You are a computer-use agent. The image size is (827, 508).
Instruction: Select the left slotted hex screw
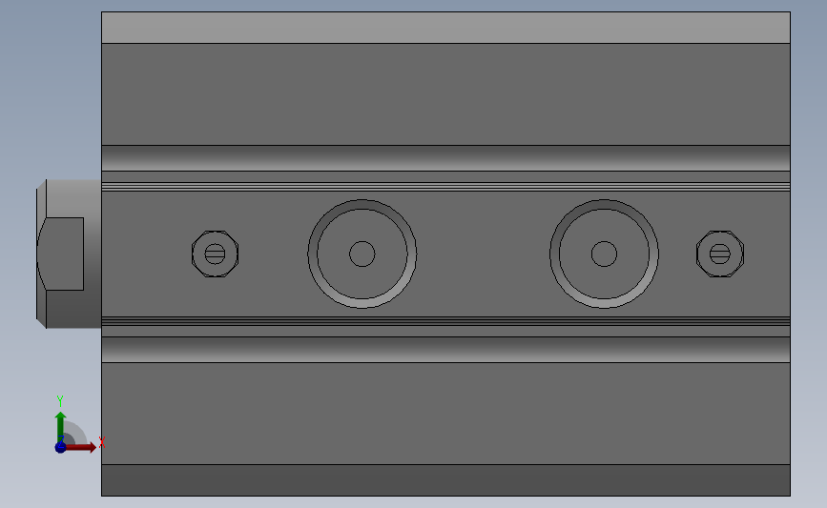(x=216, y=254)
